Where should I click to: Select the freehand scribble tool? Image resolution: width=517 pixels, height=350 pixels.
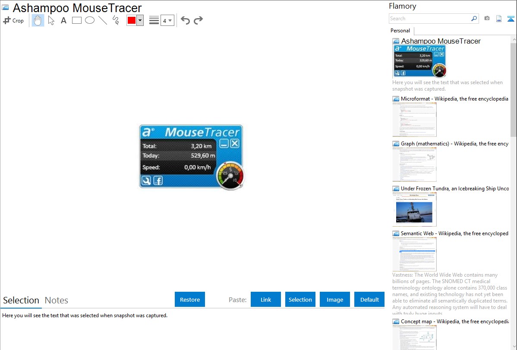[x=116, y=20]
